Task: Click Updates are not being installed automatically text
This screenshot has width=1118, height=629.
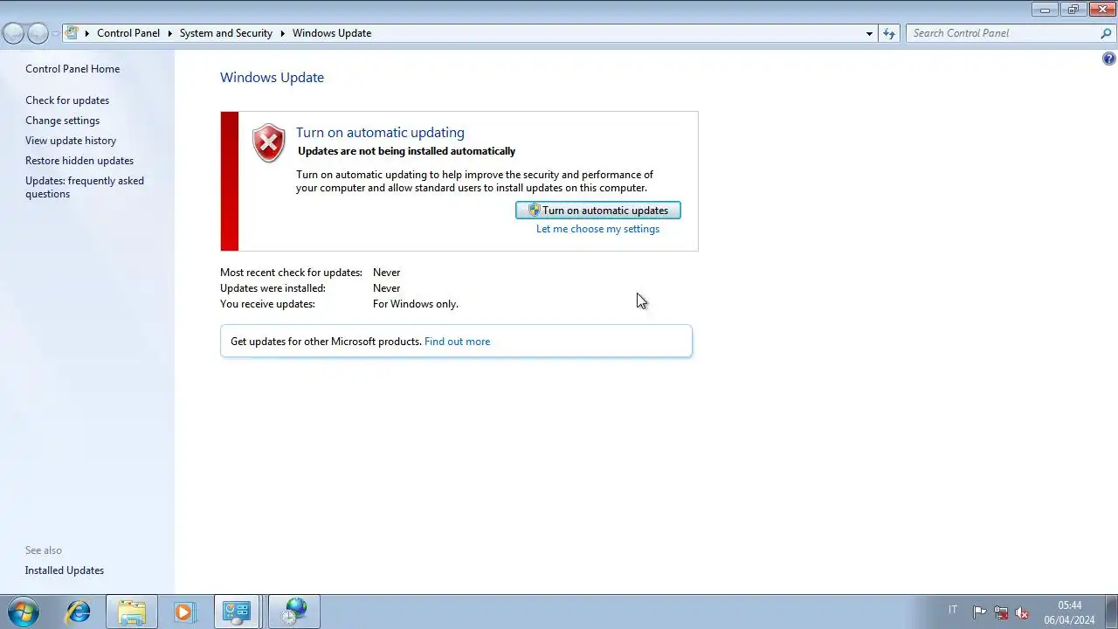Action: 407,151
